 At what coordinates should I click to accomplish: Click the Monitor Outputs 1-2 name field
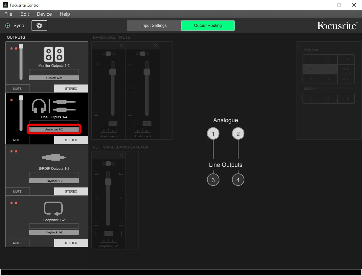[54, 71]
